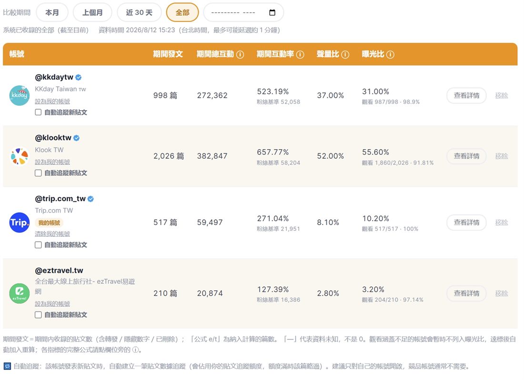The width and height of the screenshot is (524, 380).
Task: Enable 自動追蹤新貼文 for @kkdaytw
Action: (38, 113)
